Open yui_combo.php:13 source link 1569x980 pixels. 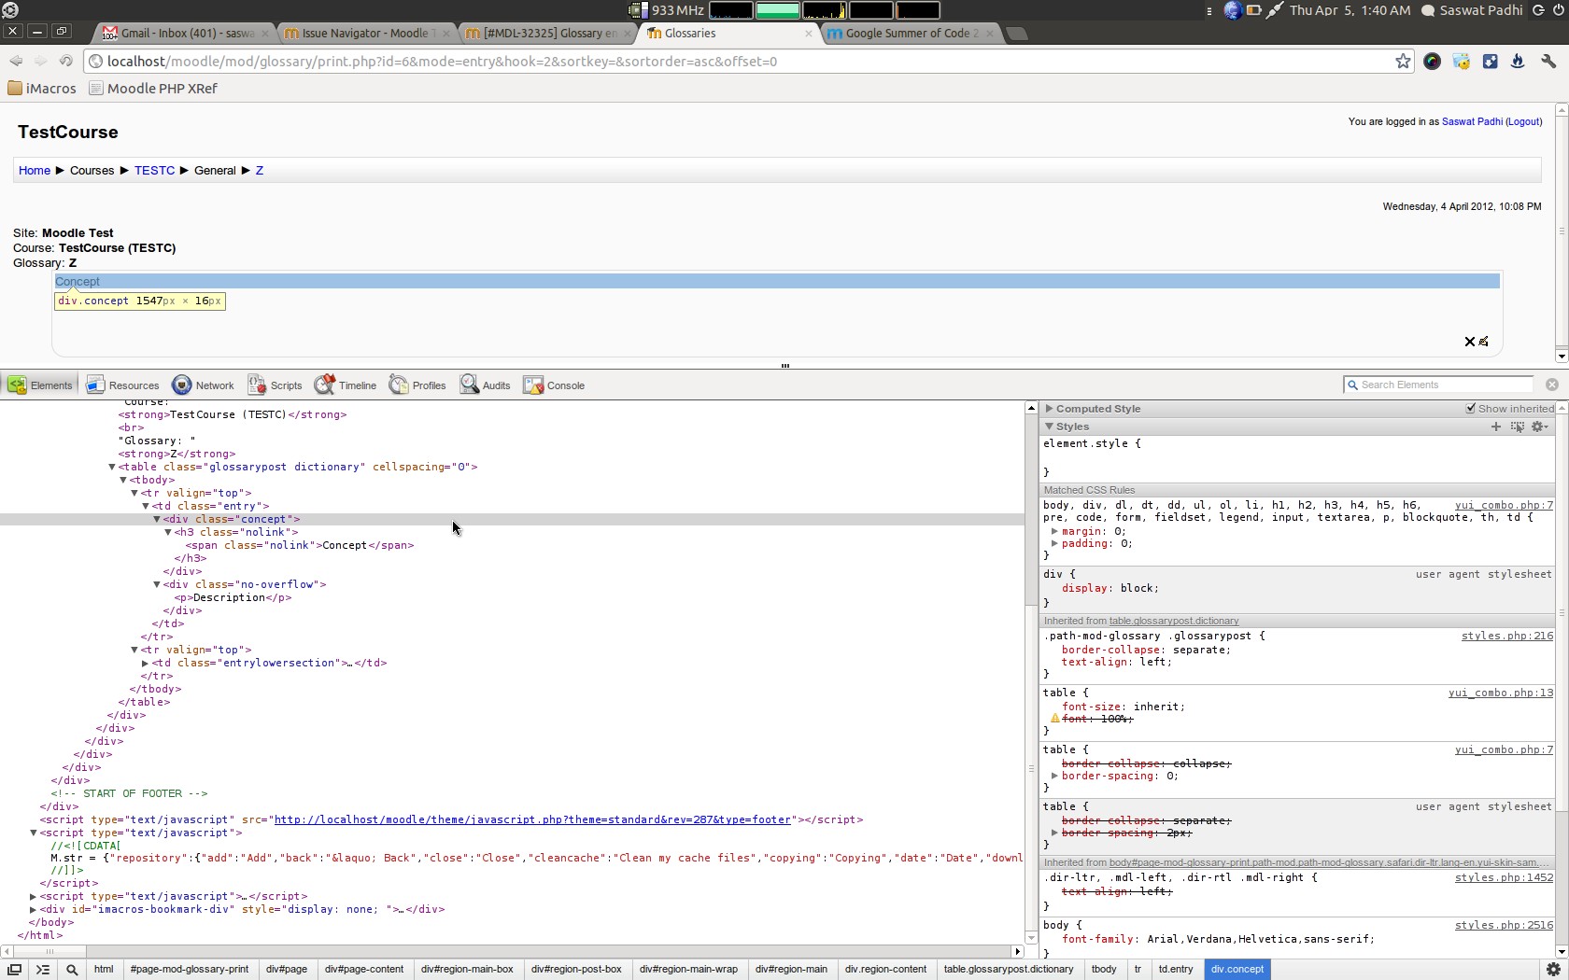click(x=1500, y=693)
